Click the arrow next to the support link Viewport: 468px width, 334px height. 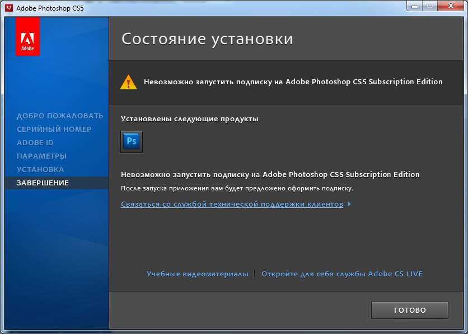click(x=349, y=204)
